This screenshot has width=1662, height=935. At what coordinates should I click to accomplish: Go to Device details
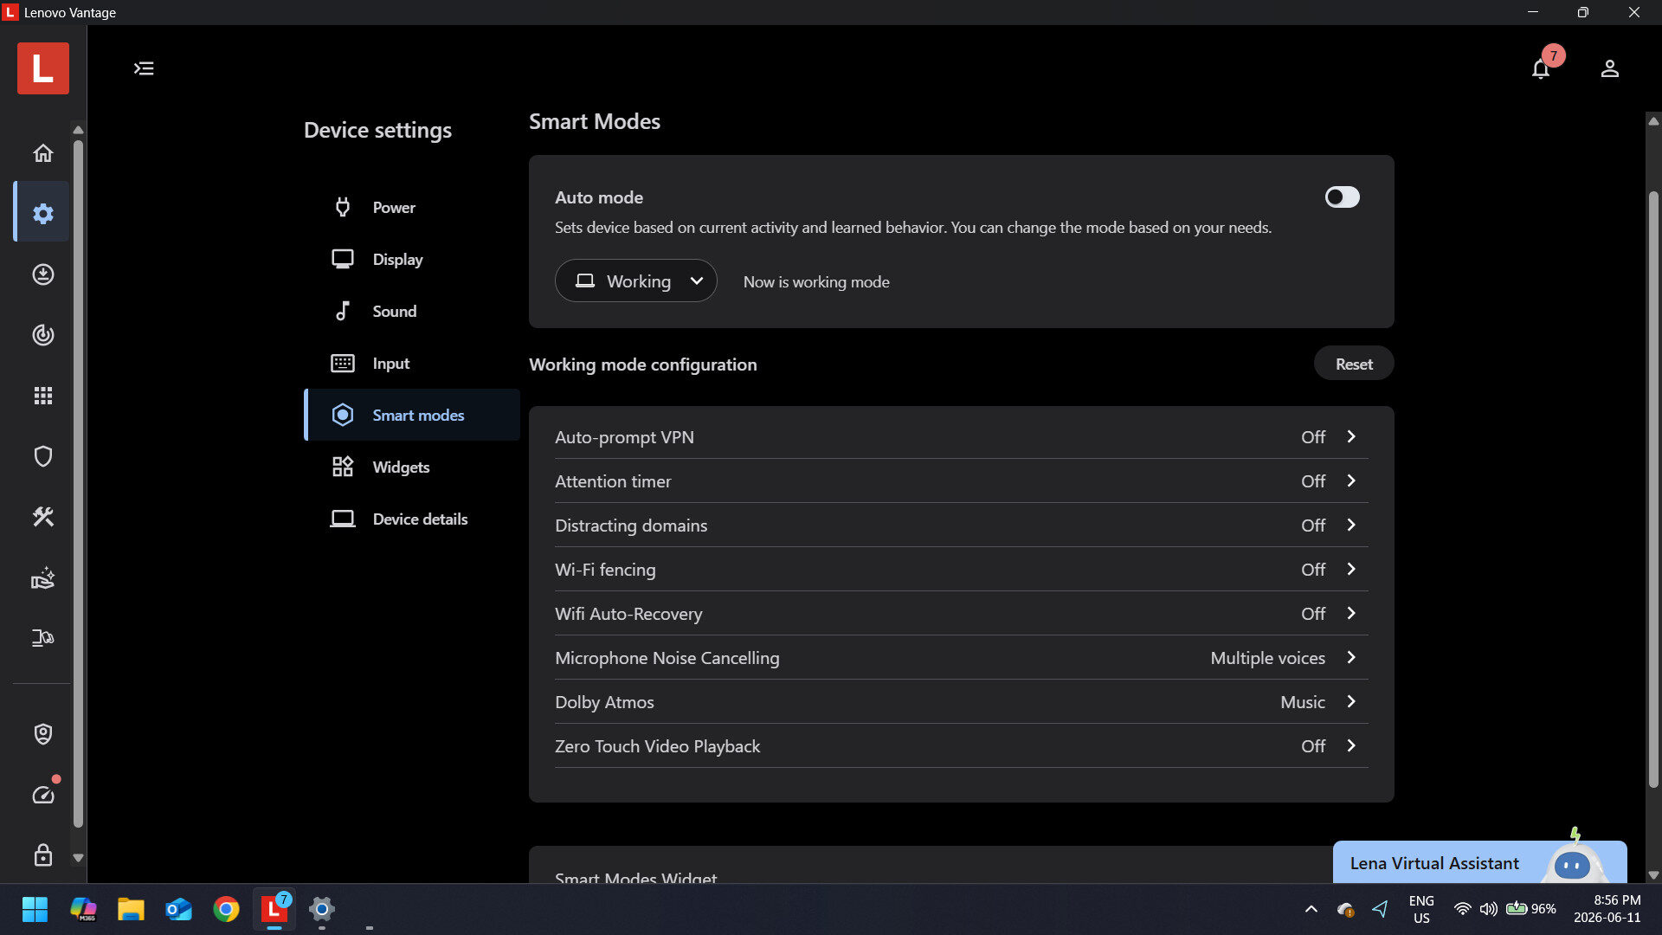412,519
